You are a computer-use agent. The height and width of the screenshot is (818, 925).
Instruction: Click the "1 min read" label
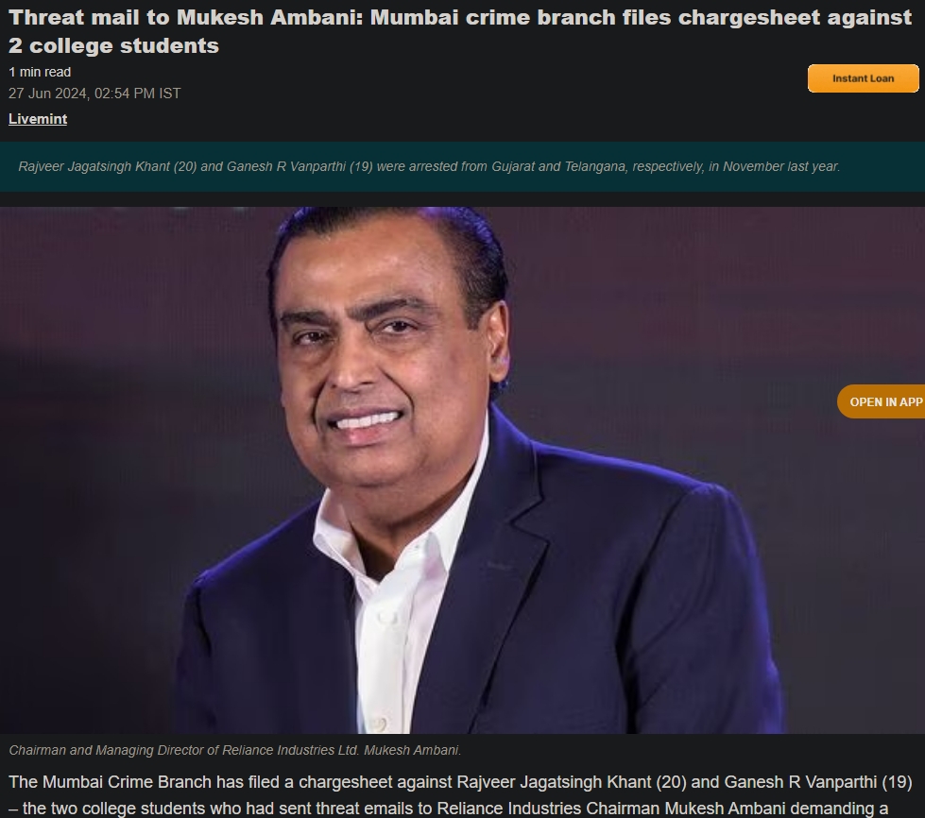[x=40, y=72]
